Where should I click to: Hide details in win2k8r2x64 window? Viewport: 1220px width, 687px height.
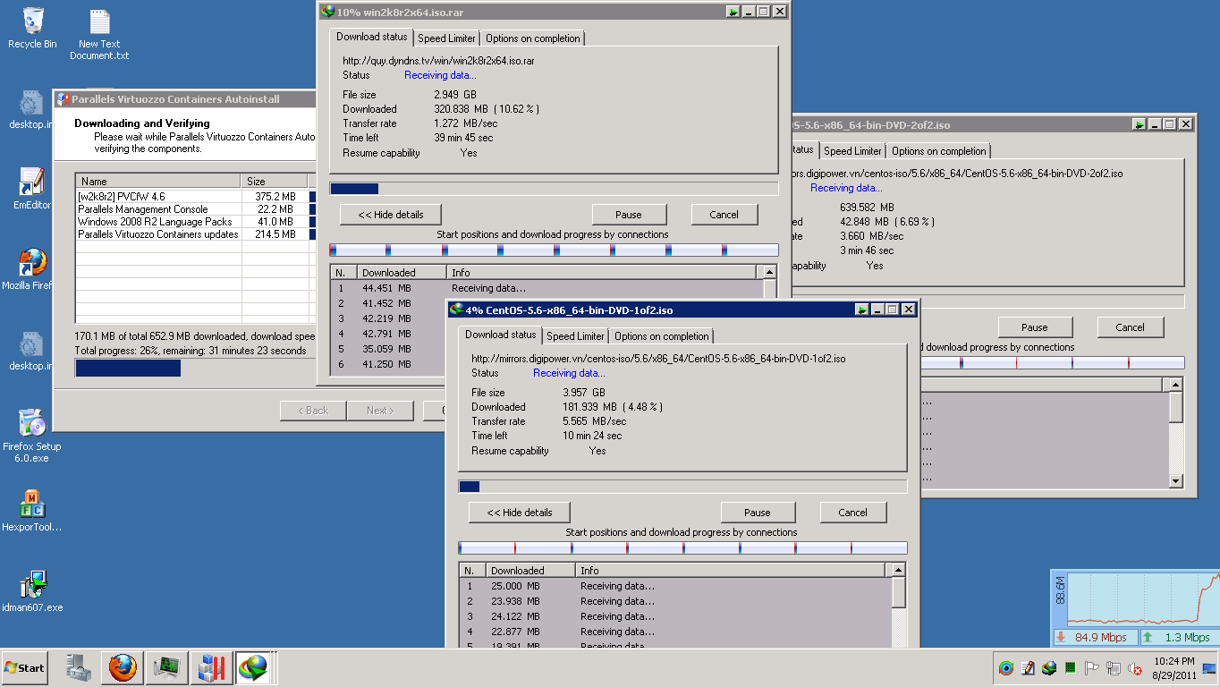(391, 215)
